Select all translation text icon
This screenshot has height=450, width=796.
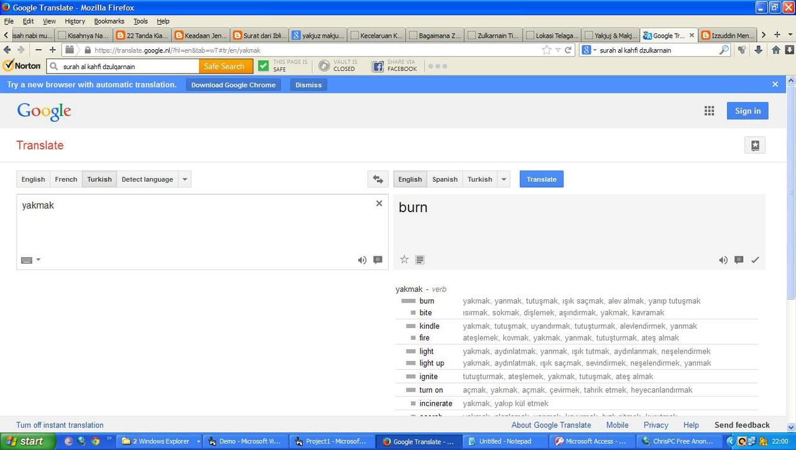(420, 260)
